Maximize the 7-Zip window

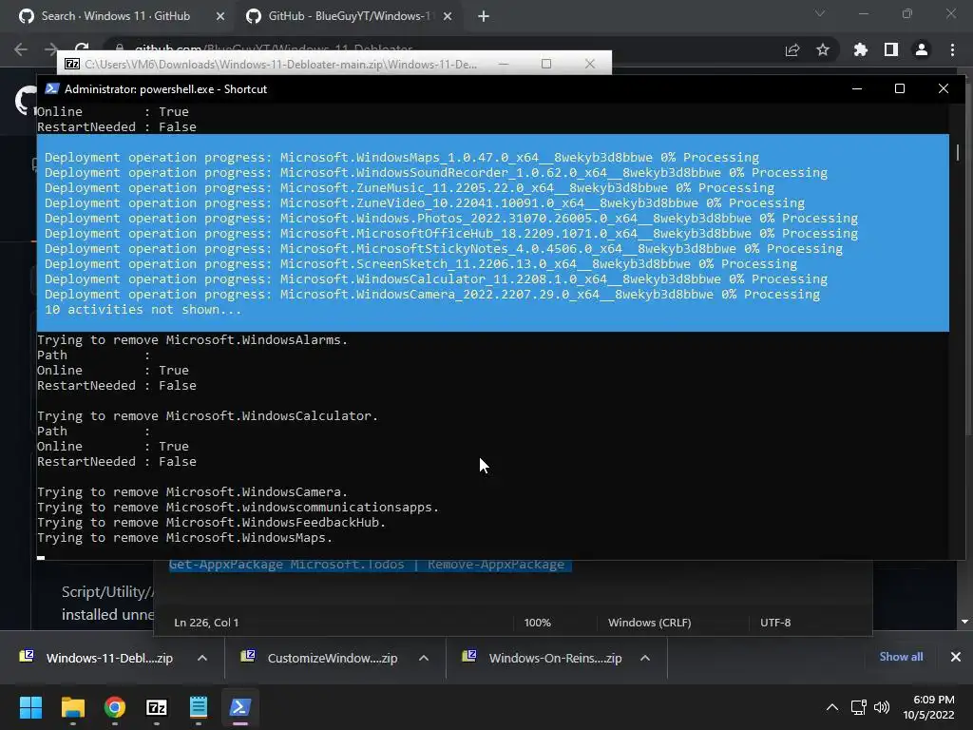[546, 64]
